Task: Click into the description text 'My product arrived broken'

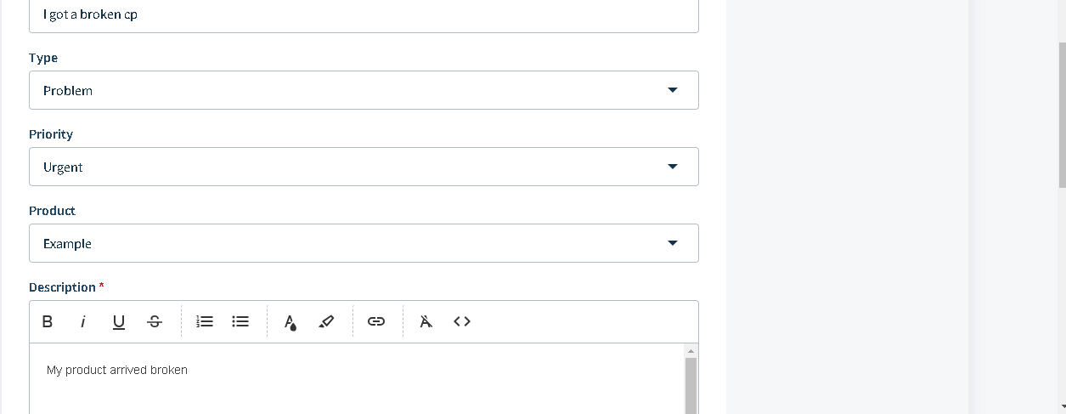Action: [117, 370]
